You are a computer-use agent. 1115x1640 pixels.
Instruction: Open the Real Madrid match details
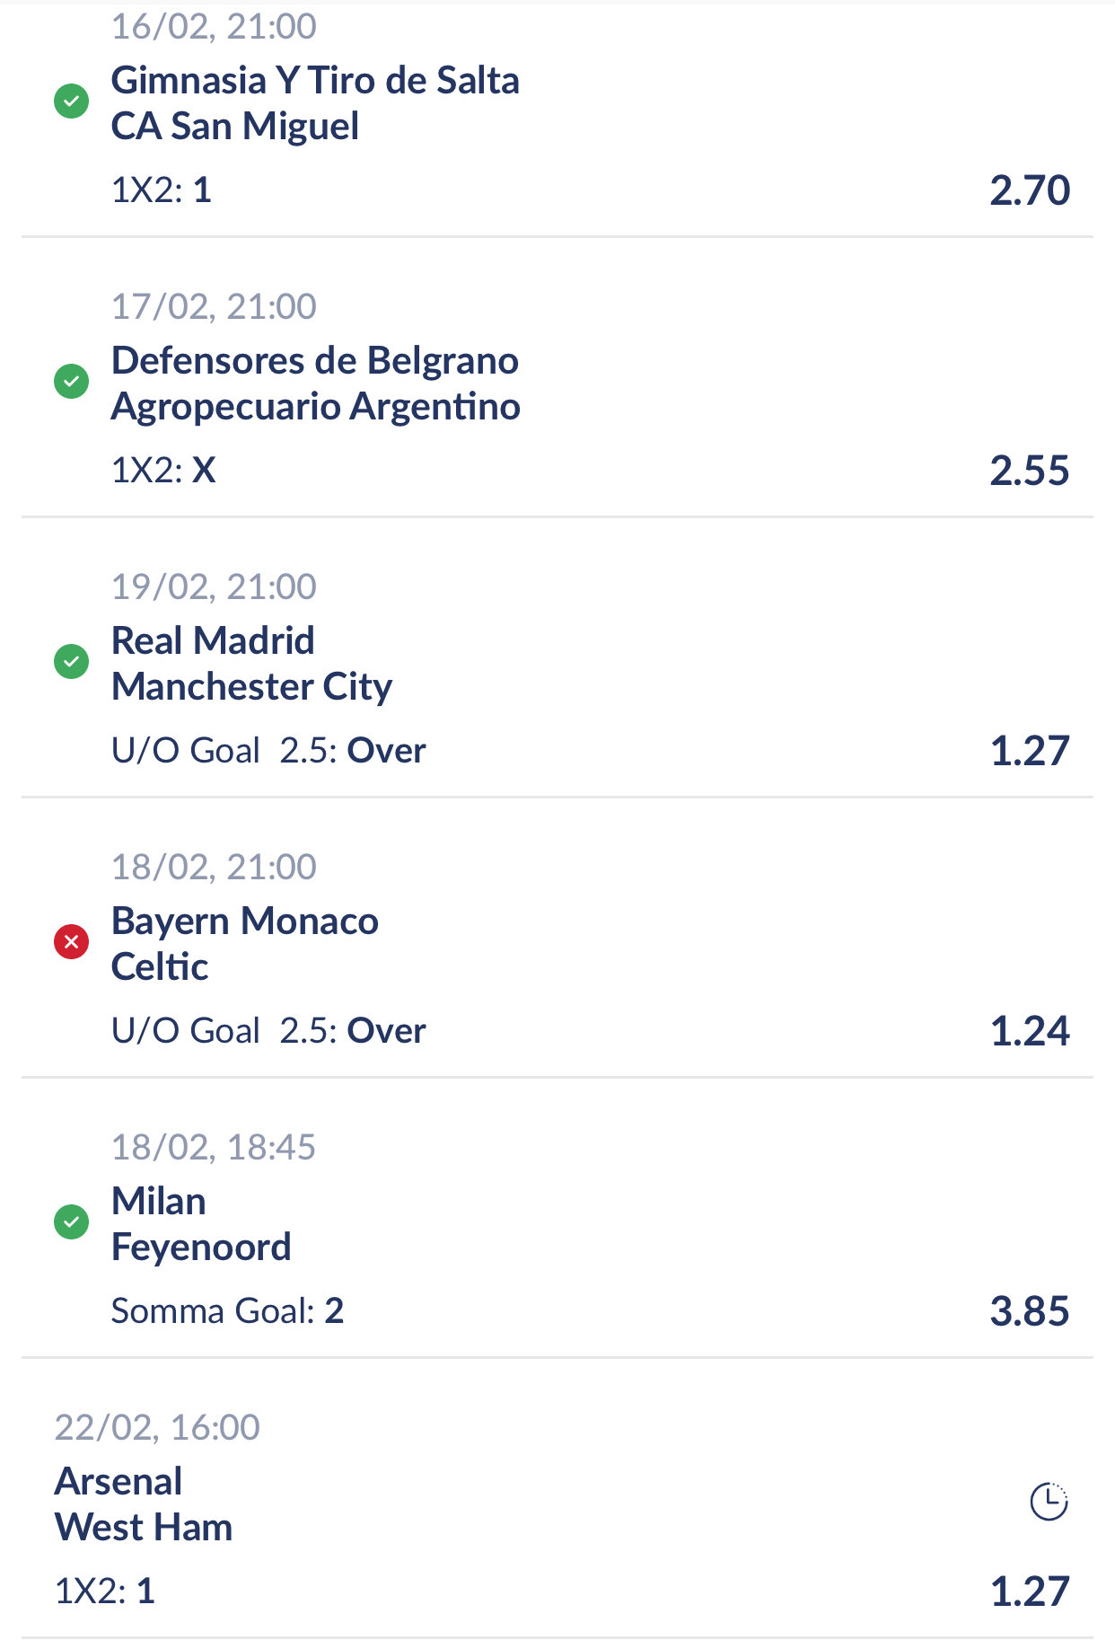[x=213, y=641]
